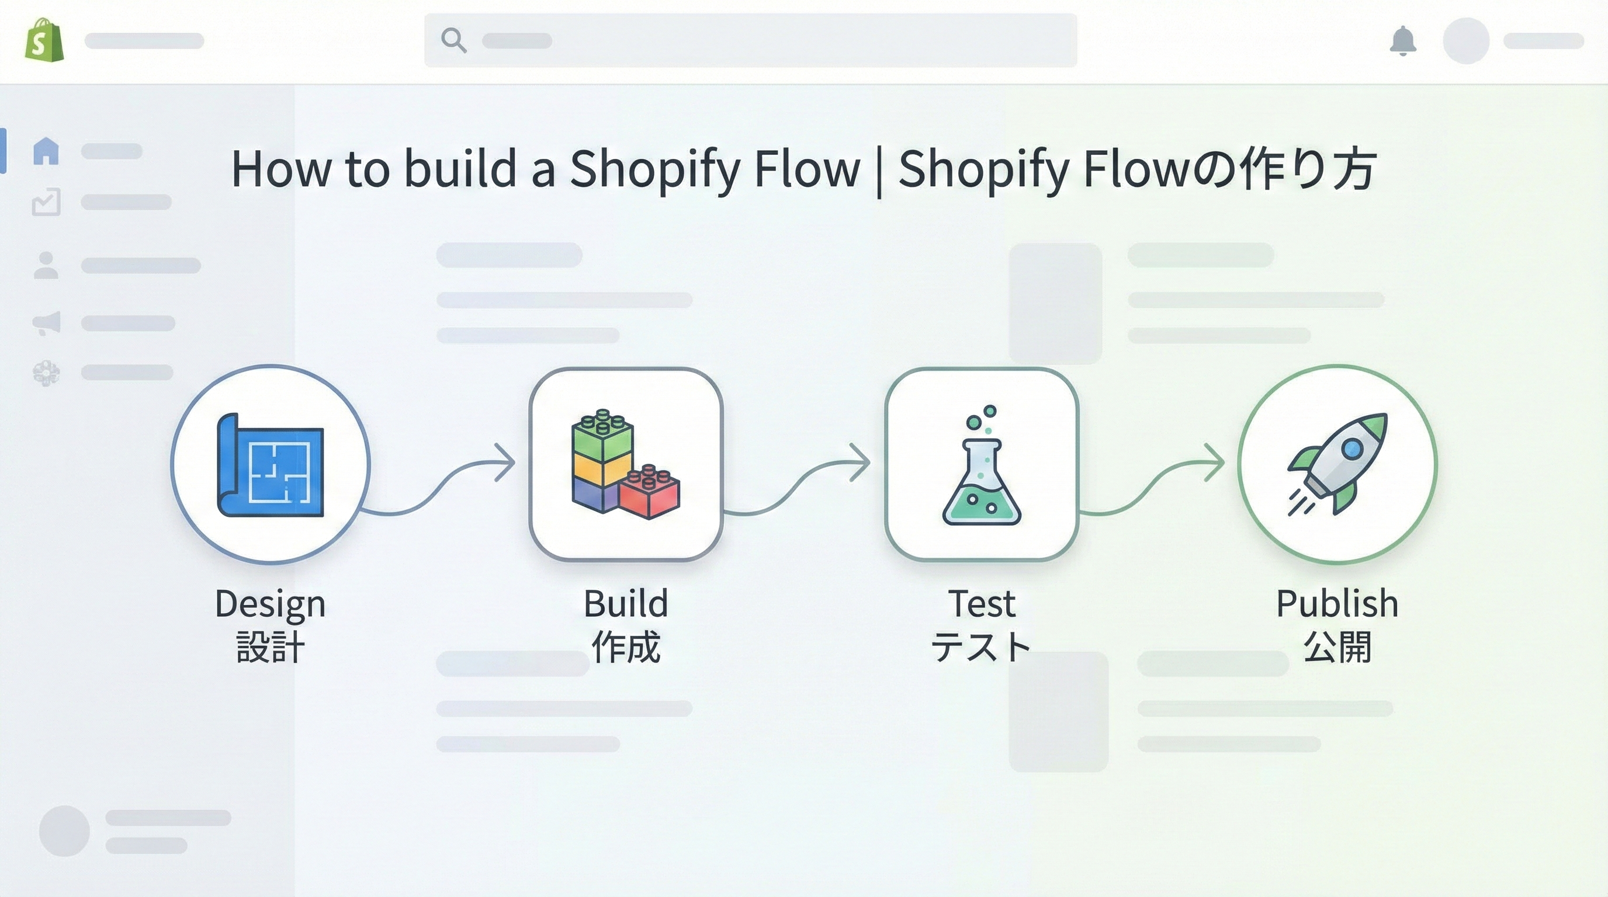Click the "Design 設計" label

click(271, 624)
